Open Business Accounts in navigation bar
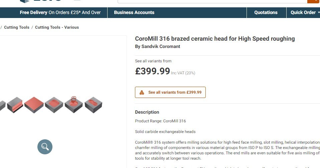The width and height of the screenshot is (320, 168). tap(134, 13)
